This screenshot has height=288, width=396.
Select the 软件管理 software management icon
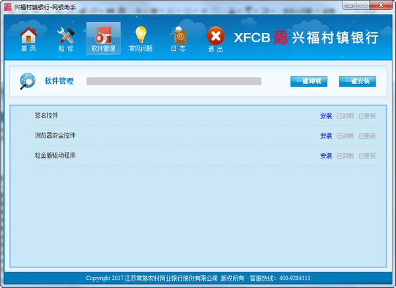104,38
